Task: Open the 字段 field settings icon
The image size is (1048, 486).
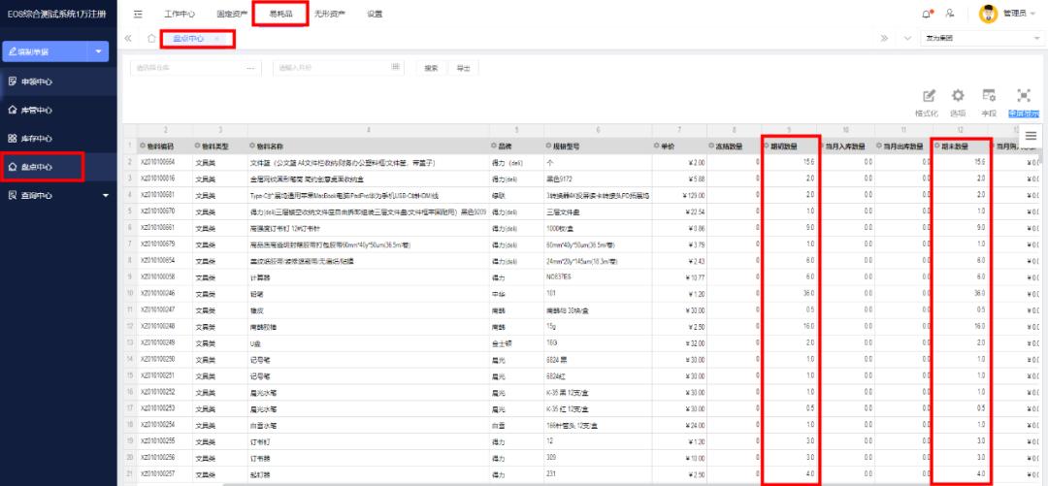Action: click(989, 96)
